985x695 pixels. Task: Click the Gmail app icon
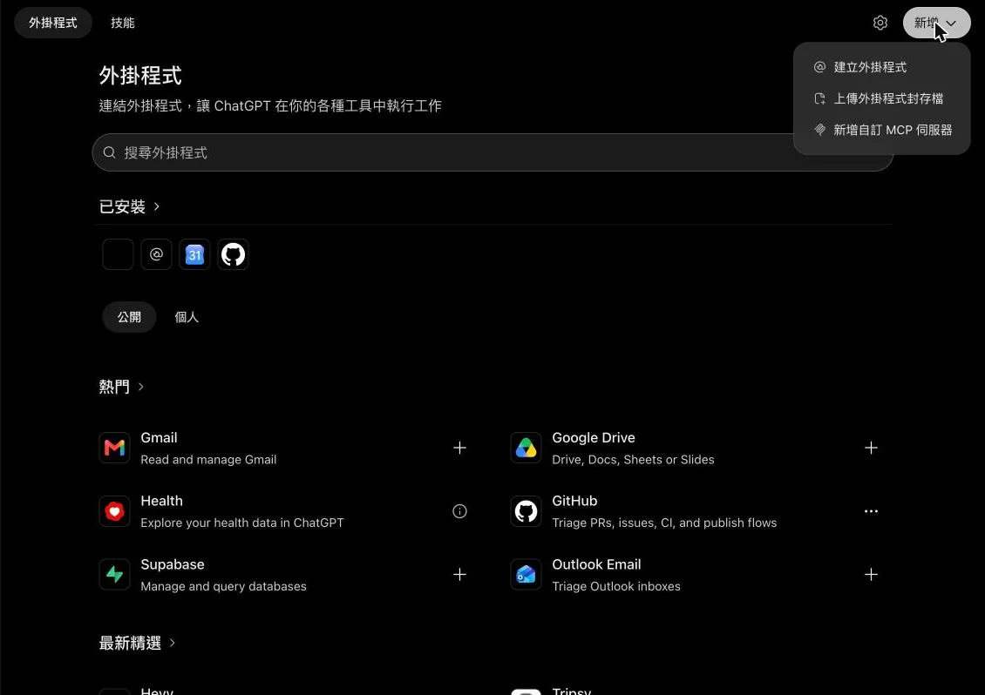[114, 448]
